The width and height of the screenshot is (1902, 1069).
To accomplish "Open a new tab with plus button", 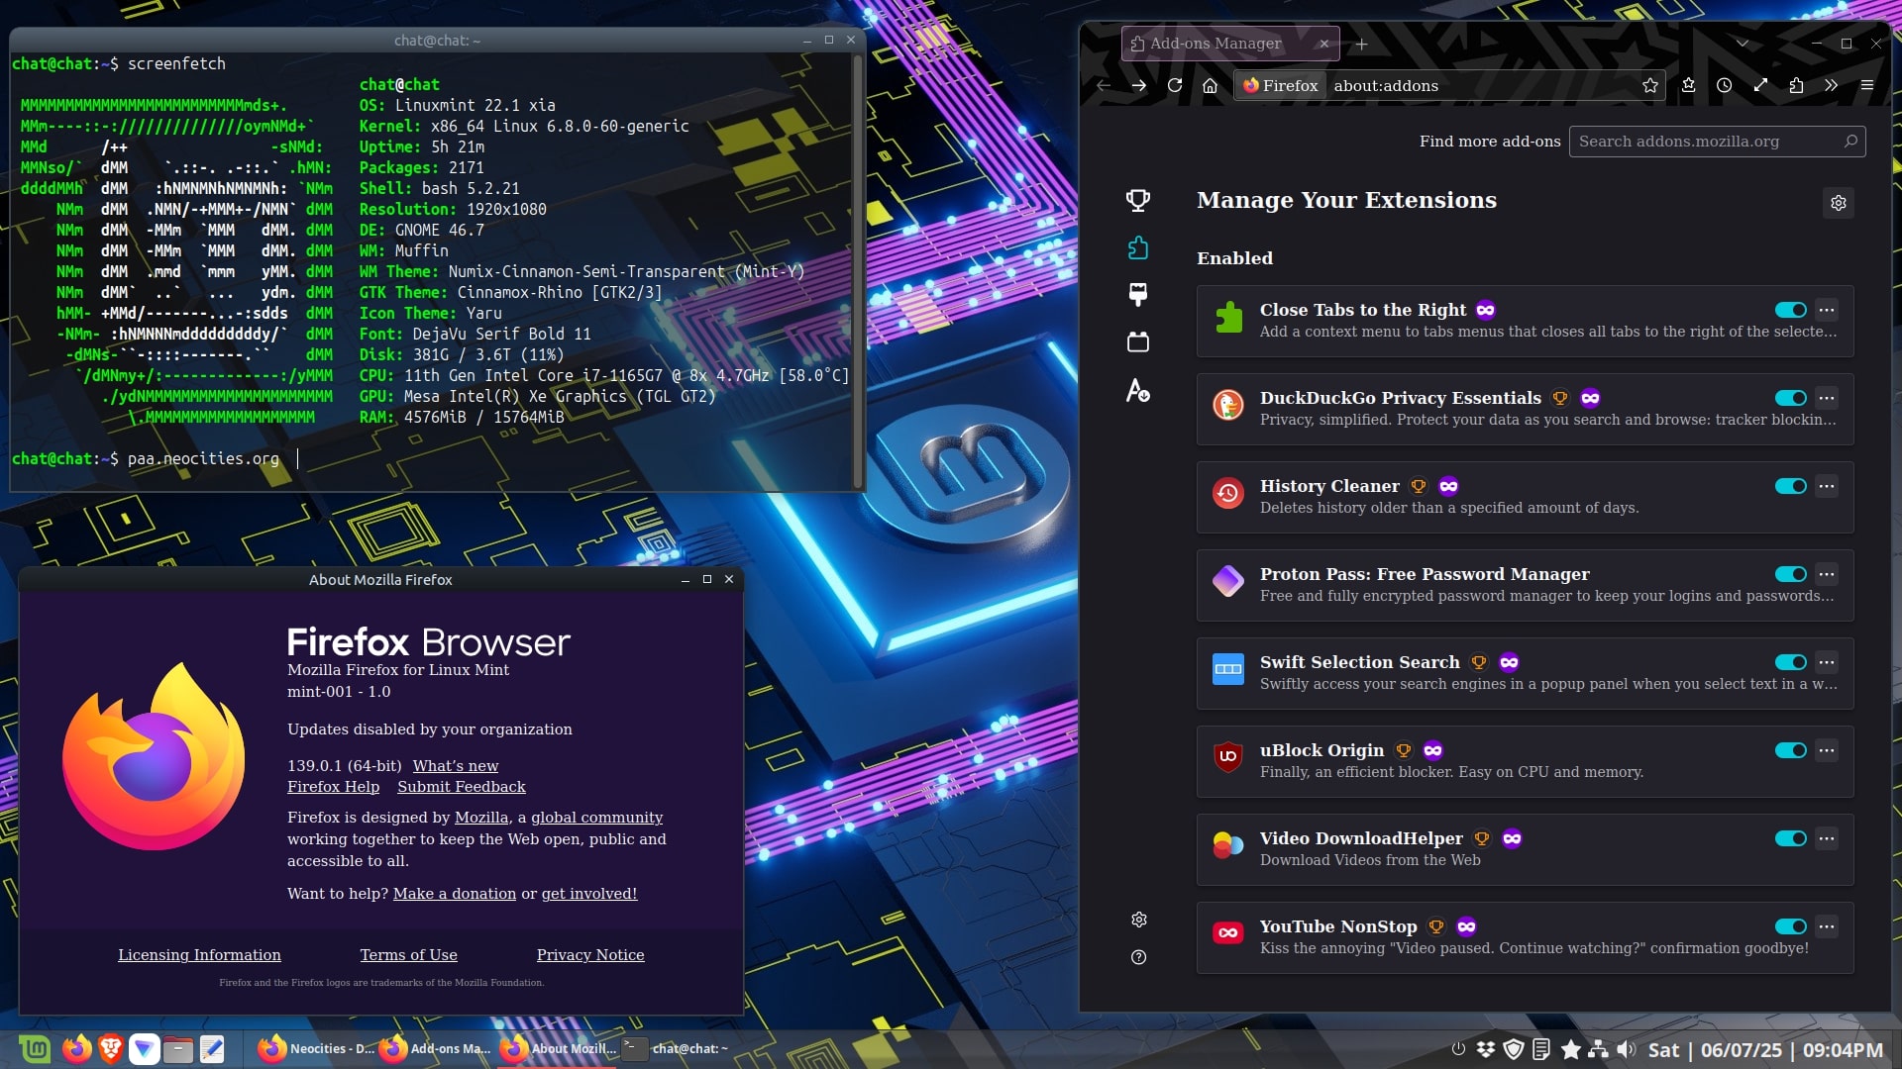I will (x=1362, y=44).
